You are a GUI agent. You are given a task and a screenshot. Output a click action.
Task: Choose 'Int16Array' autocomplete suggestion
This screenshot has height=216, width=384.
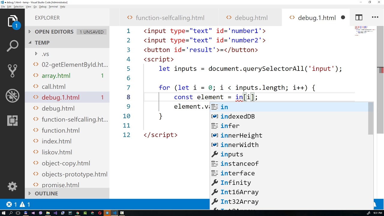click(x=289, y=192)
